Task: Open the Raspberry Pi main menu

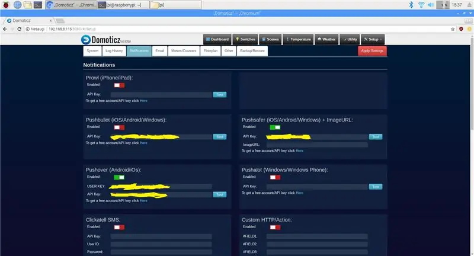Action: click(6, 5)
